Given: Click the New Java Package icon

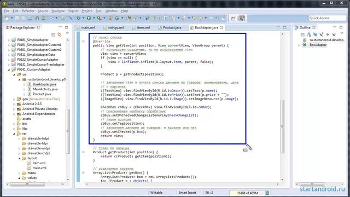Looking at the screenshot, I should click(110, 18).
